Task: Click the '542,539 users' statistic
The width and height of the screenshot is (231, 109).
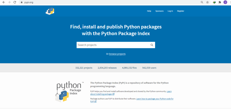Action: click(x=149, y=68)
